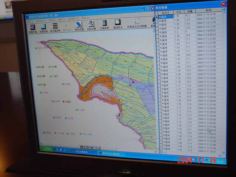Sort the table by the 流量 column header
This screenshot has height=177, width=236.
point(190,11)
